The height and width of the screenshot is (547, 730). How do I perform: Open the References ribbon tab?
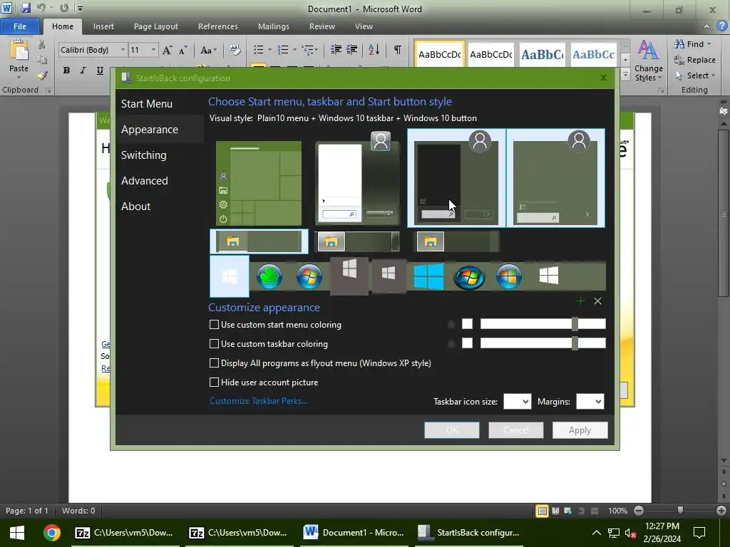pyautogui.click(x=218, y=26)
